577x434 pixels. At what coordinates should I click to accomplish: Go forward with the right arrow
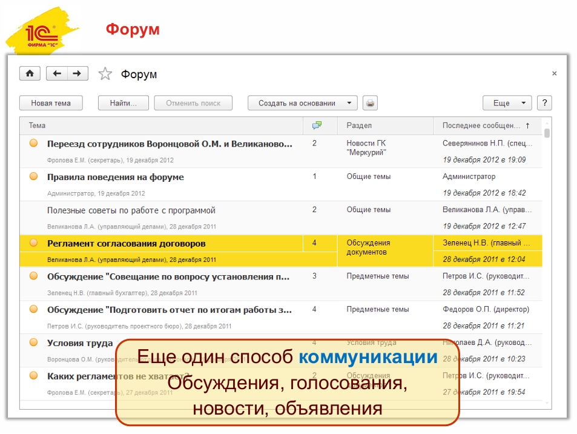click(x=77, y=73)
